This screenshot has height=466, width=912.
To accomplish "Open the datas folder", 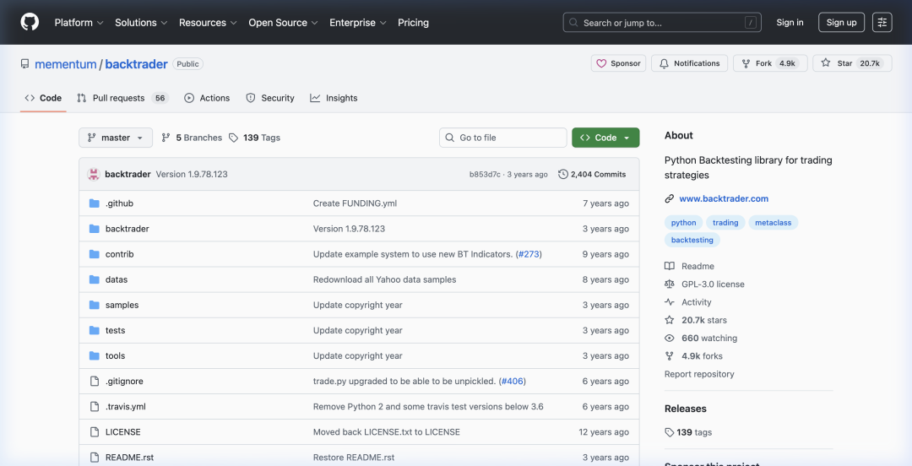I will click(x=117, y=279).
